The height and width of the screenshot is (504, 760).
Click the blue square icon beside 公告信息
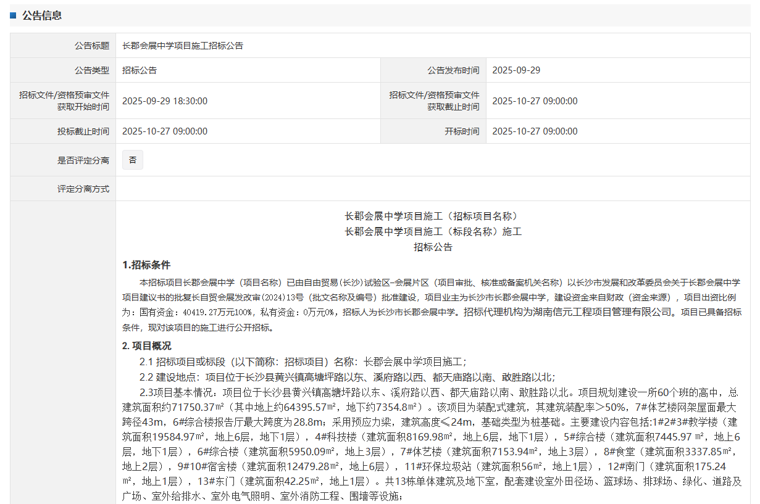pyautogui.click(x=13, y=15)
